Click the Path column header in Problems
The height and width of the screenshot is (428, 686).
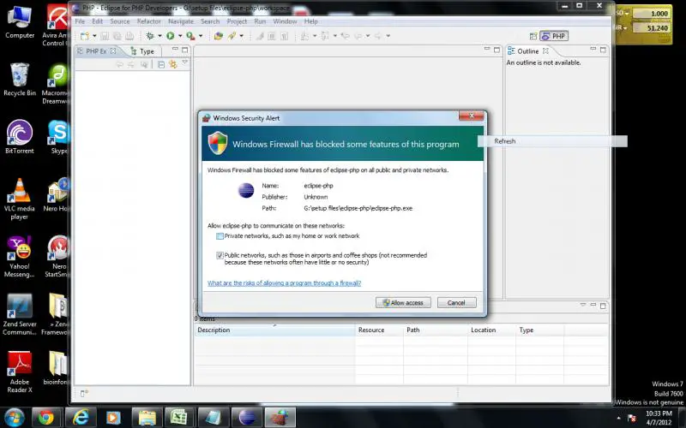[x=436, y=330]
